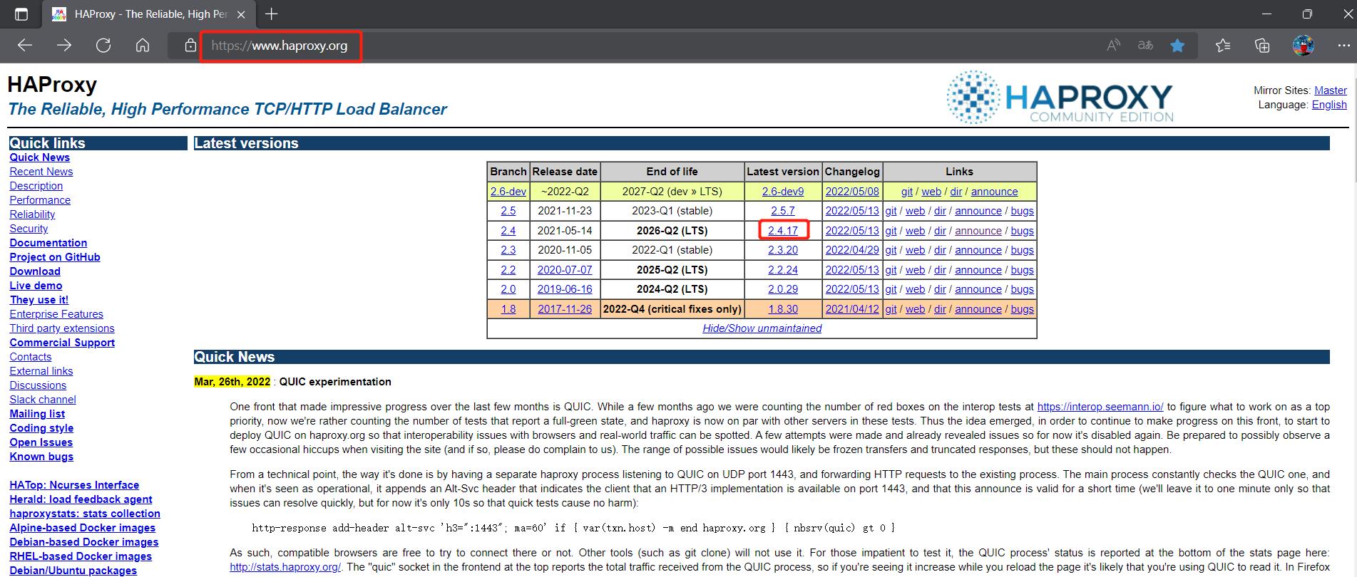
Task: Download latest version 2.4.17
Action: coord(783,231)
